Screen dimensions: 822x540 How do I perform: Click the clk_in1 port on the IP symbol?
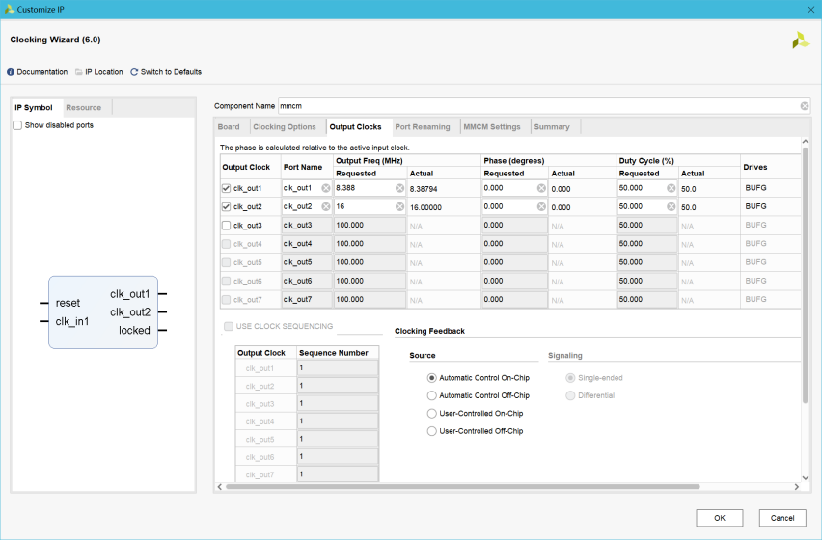tap(72, 322)
